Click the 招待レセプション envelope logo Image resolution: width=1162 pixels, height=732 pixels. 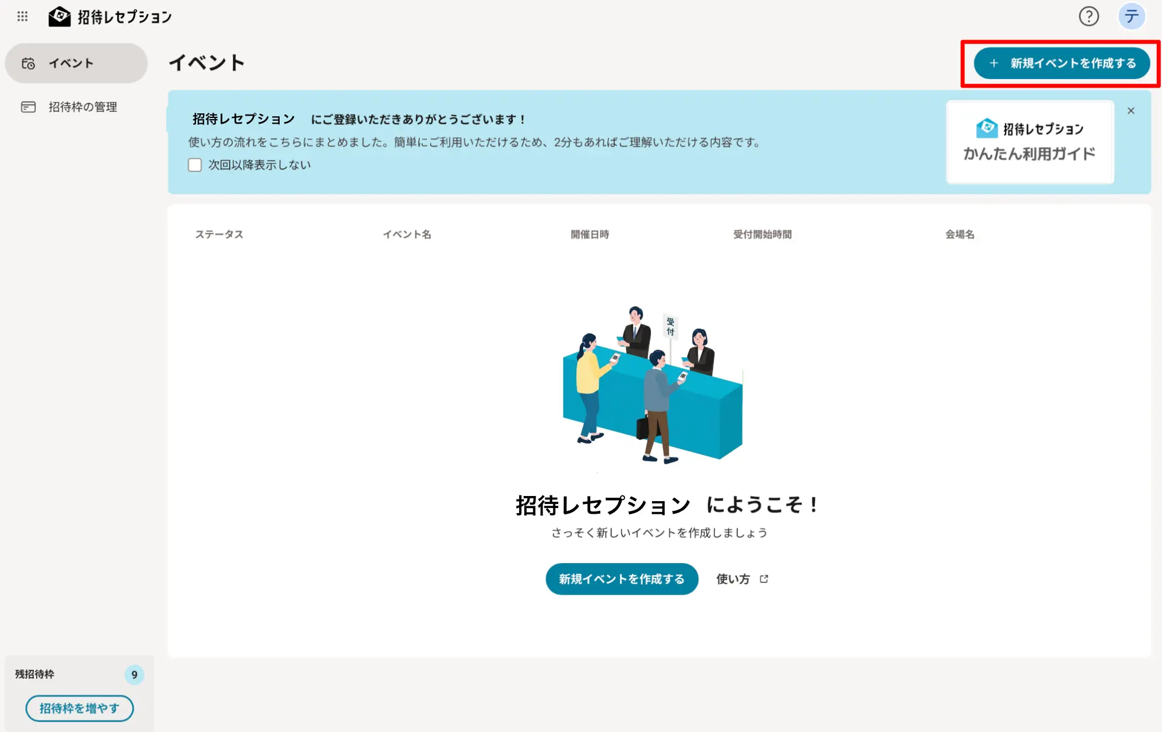[110, 17]
